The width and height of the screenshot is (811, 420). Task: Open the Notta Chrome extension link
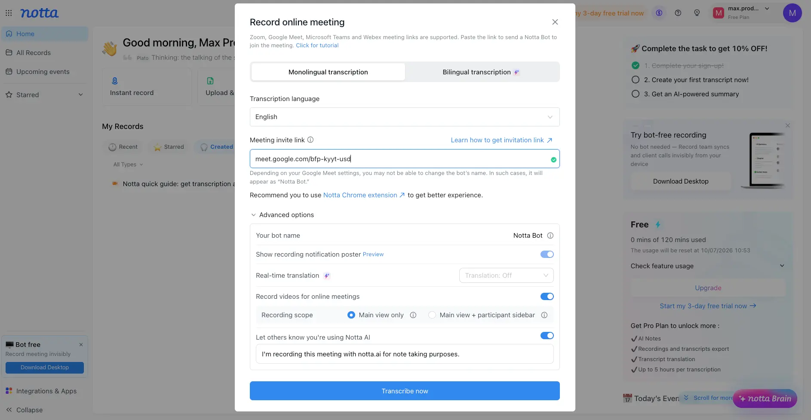(x=364, y=195)
